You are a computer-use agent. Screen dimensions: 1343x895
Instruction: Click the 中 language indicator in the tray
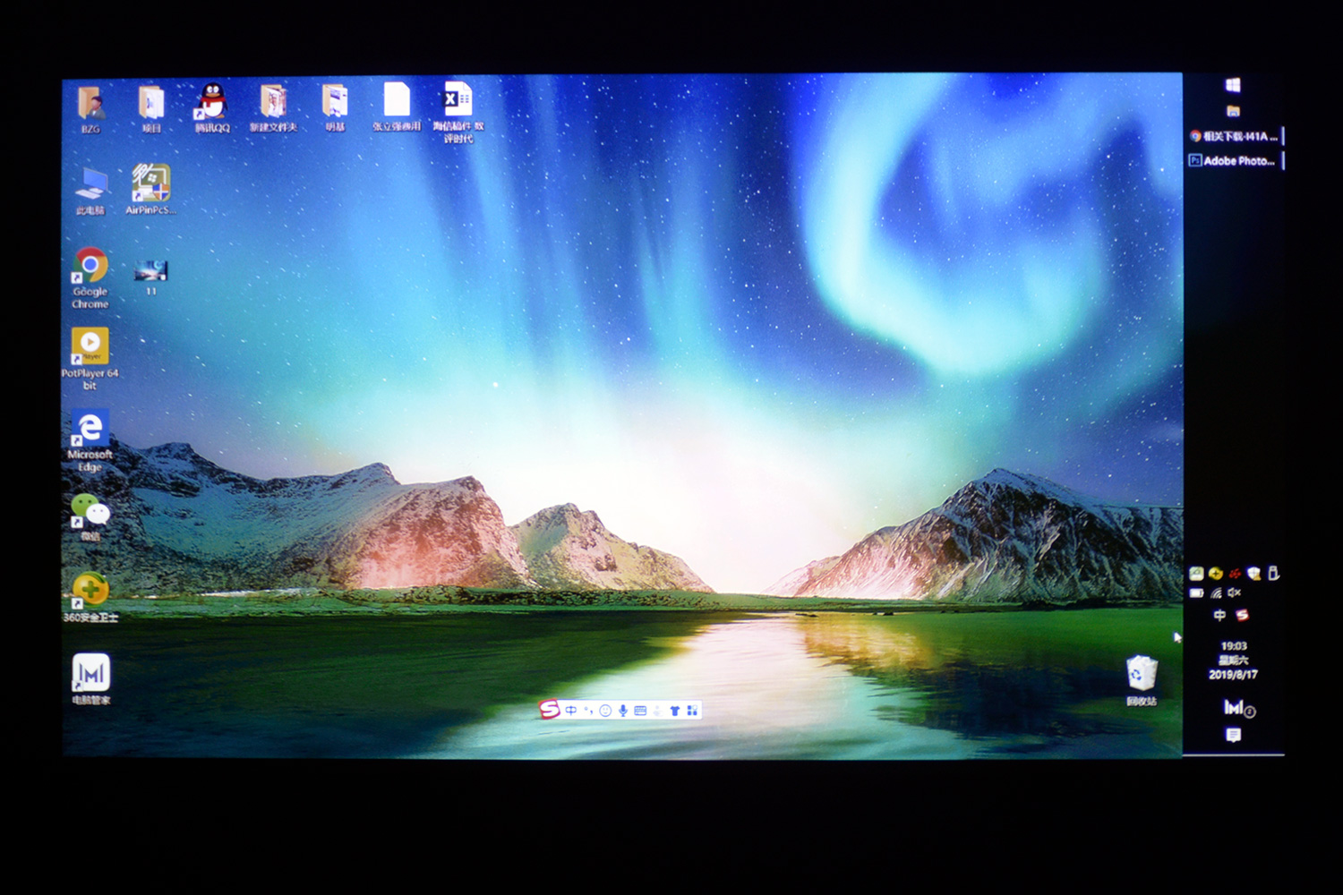1219,615
